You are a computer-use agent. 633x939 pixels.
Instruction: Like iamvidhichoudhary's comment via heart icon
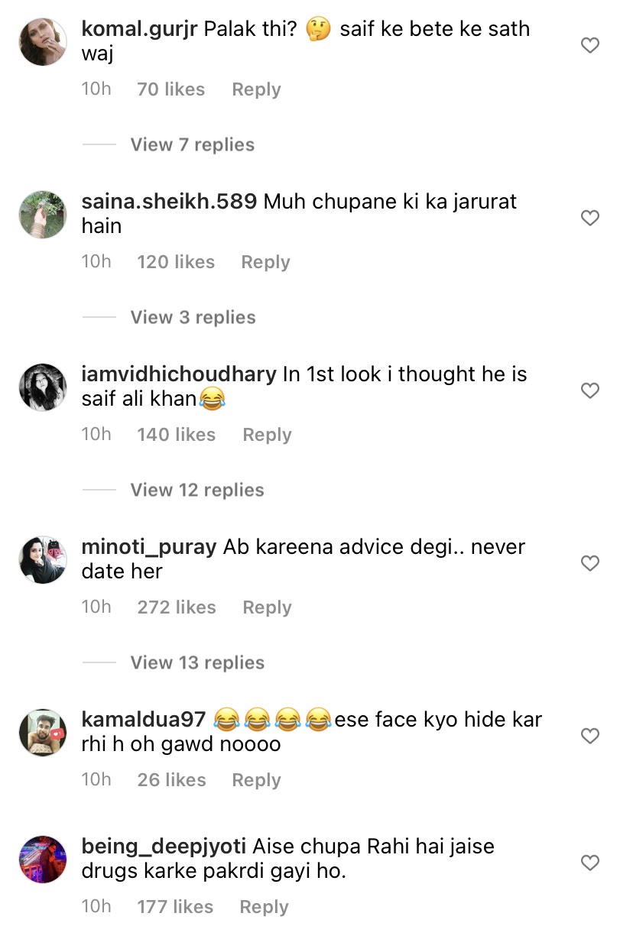point(589,391)
